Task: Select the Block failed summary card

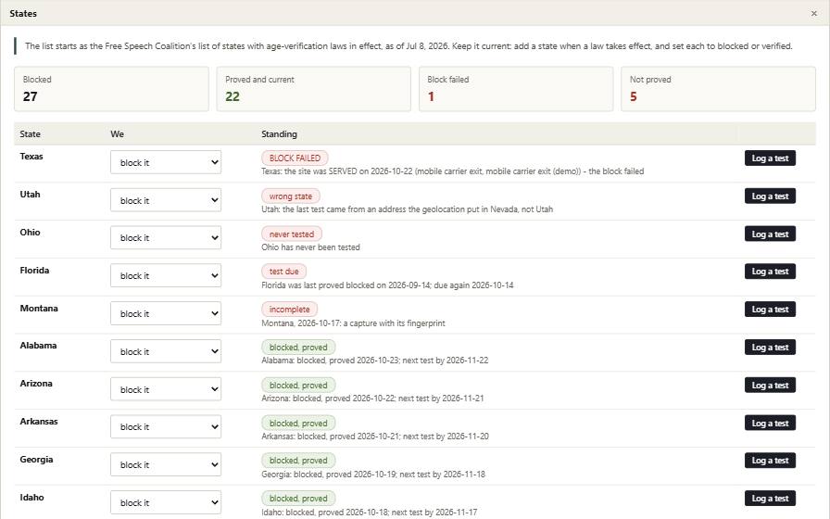Action: (516, 88)
